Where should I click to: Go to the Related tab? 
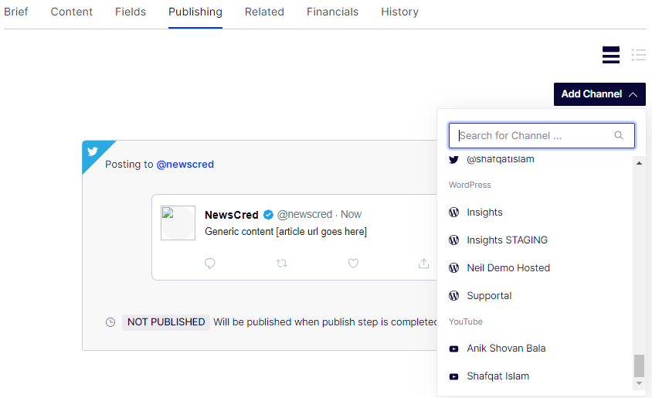264,12
